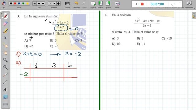Screen dimensions: 196x110
Task: Click the link icon in recorder bar
Action: point(173,4)
